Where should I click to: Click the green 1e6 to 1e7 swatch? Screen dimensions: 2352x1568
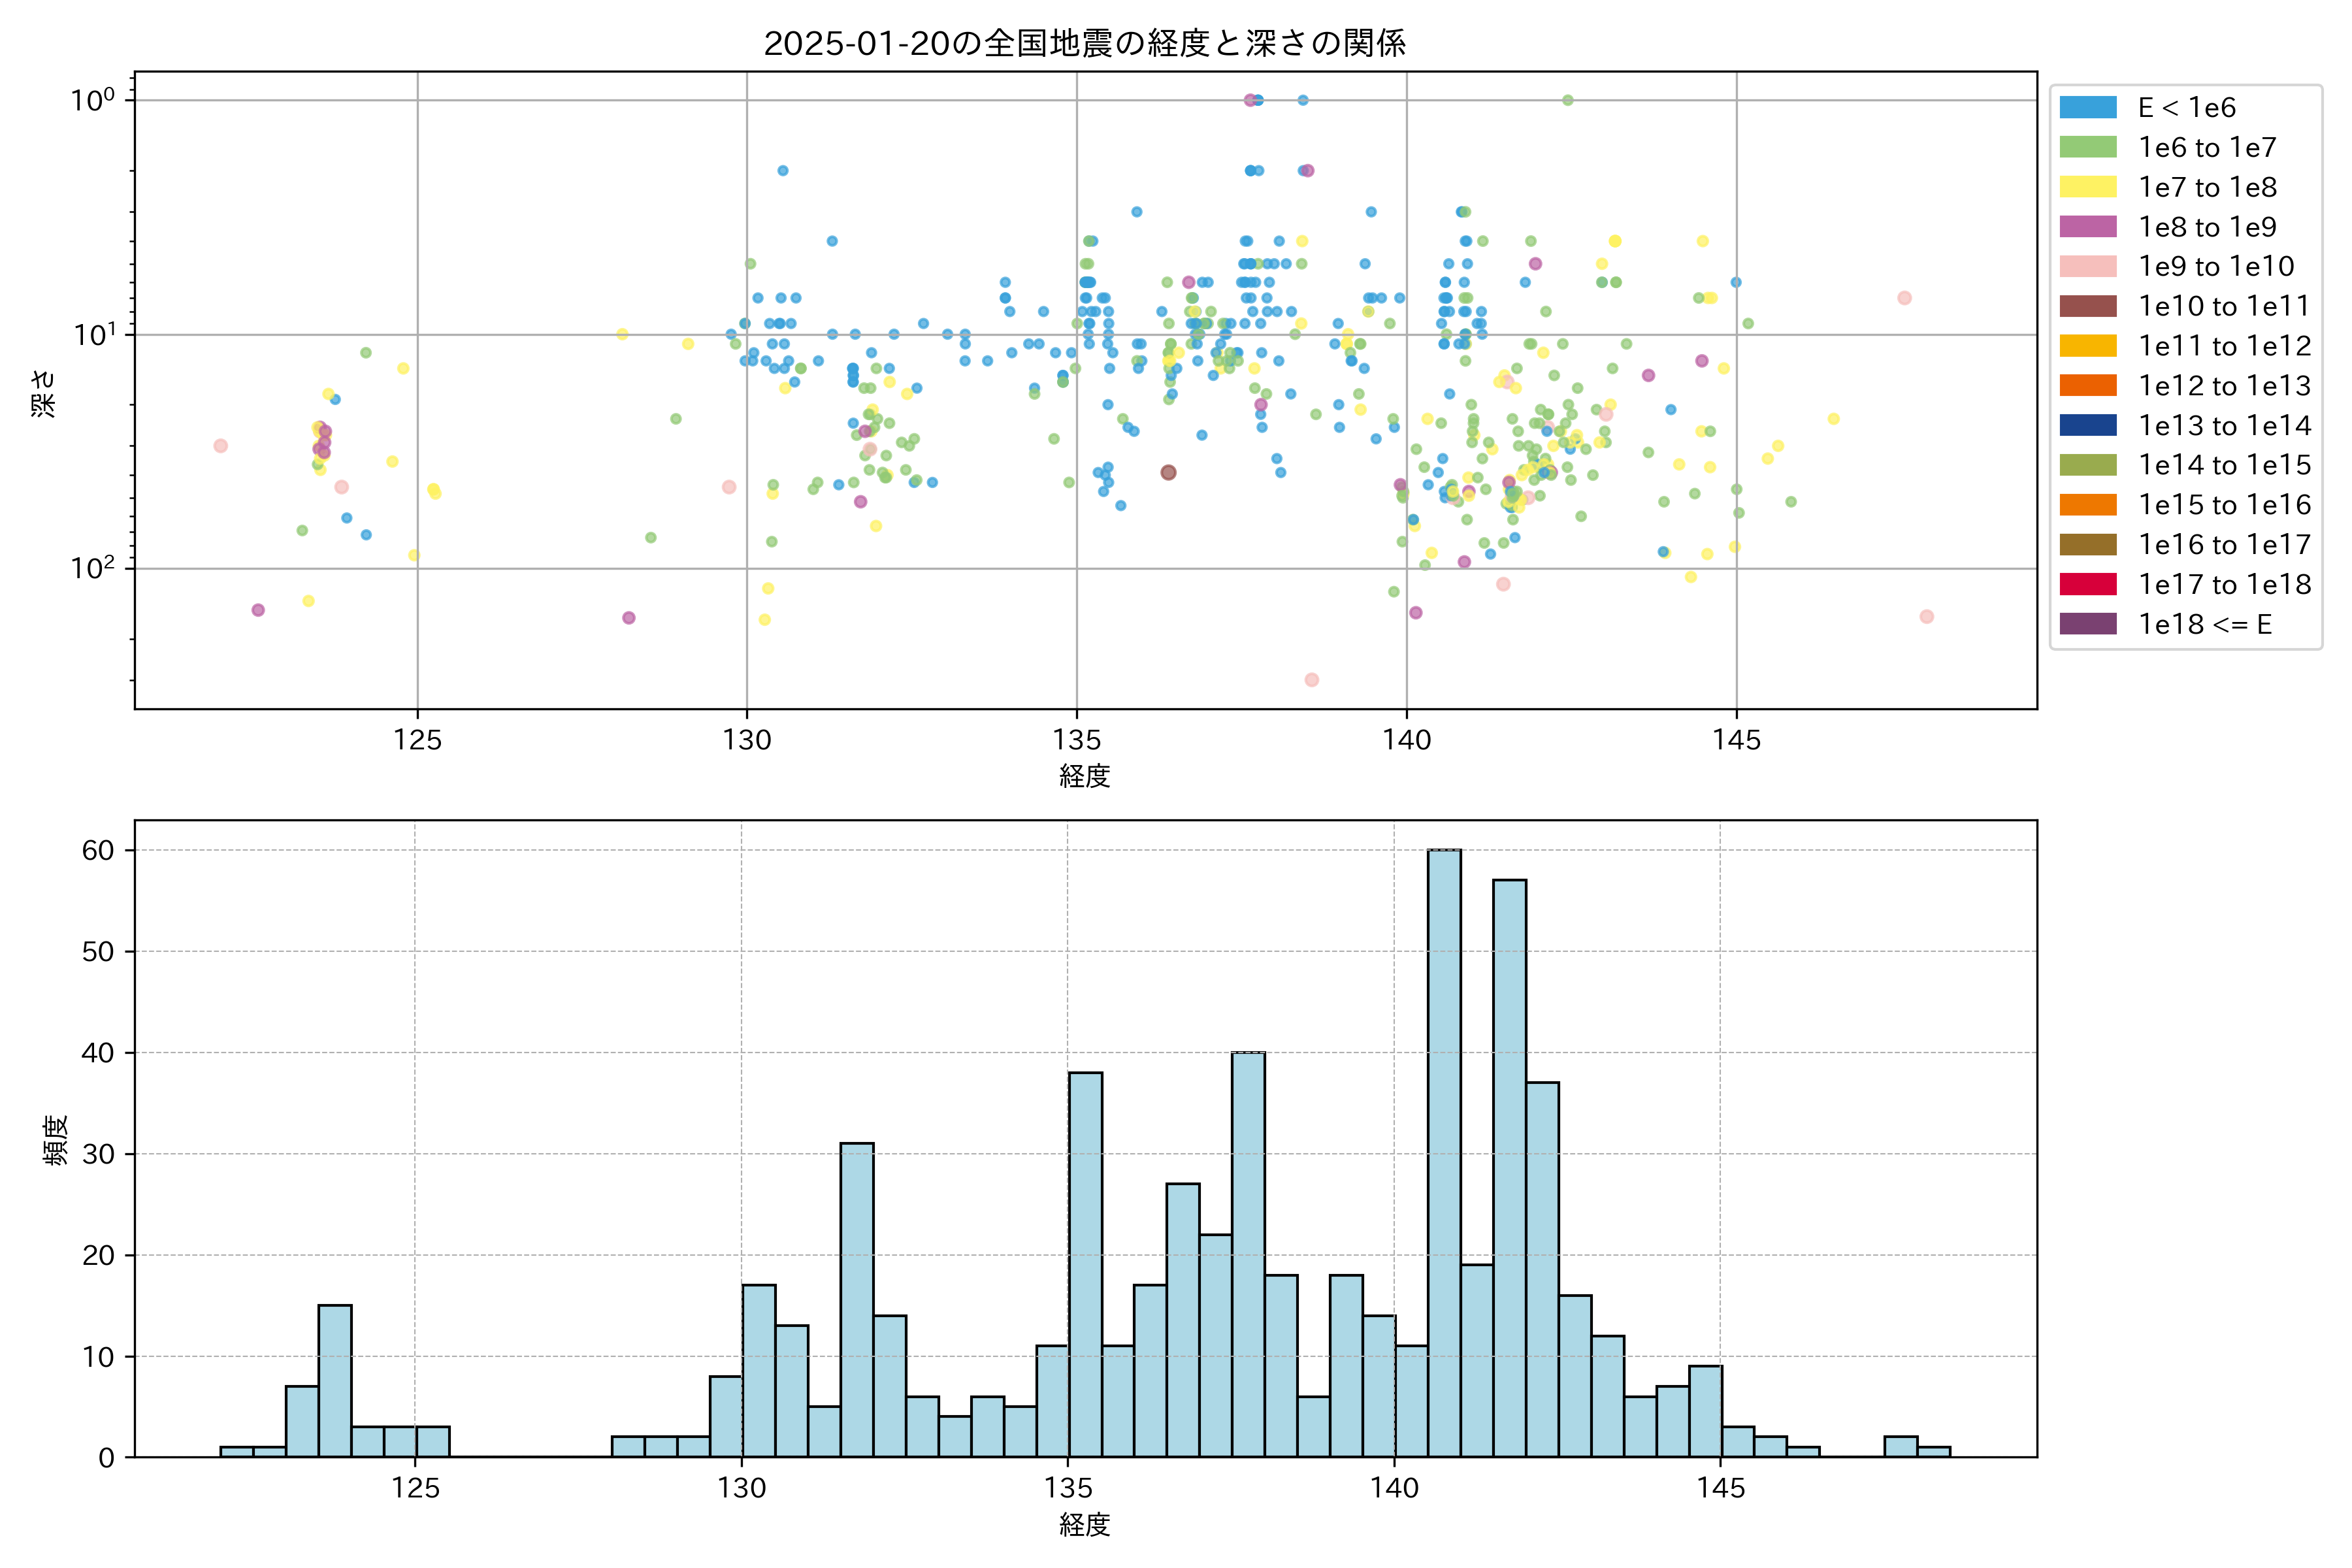[x=2088, y=148]
